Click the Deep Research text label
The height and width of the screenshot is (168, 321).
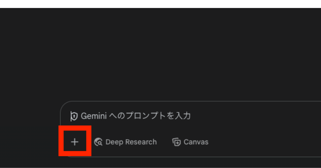click(x=131, y=142)
